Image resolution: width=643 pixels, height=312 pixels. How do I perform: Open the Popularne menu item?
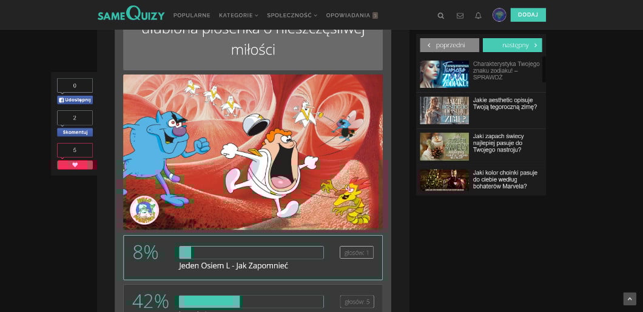192,15
